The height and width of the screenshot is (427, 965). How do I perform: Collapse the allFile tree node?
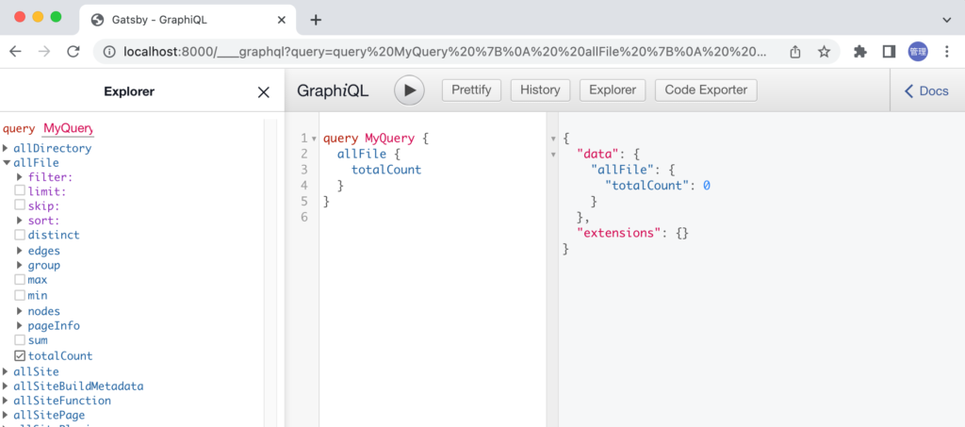tap(7, 162)
